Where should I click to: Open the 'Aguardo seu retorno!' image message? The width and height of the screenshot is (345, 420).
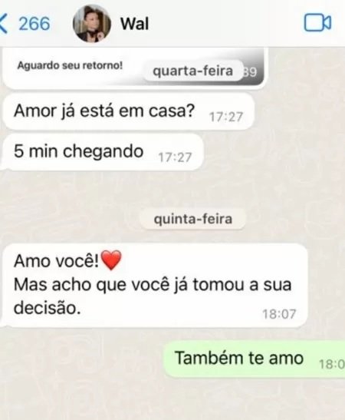tap(133, 68)
